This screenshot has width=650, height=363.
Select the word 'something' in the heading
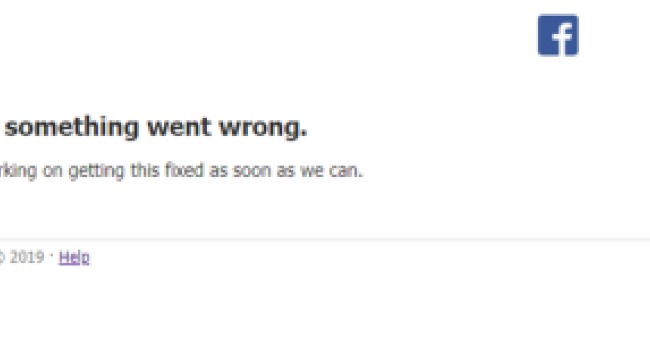coord(71,127)
